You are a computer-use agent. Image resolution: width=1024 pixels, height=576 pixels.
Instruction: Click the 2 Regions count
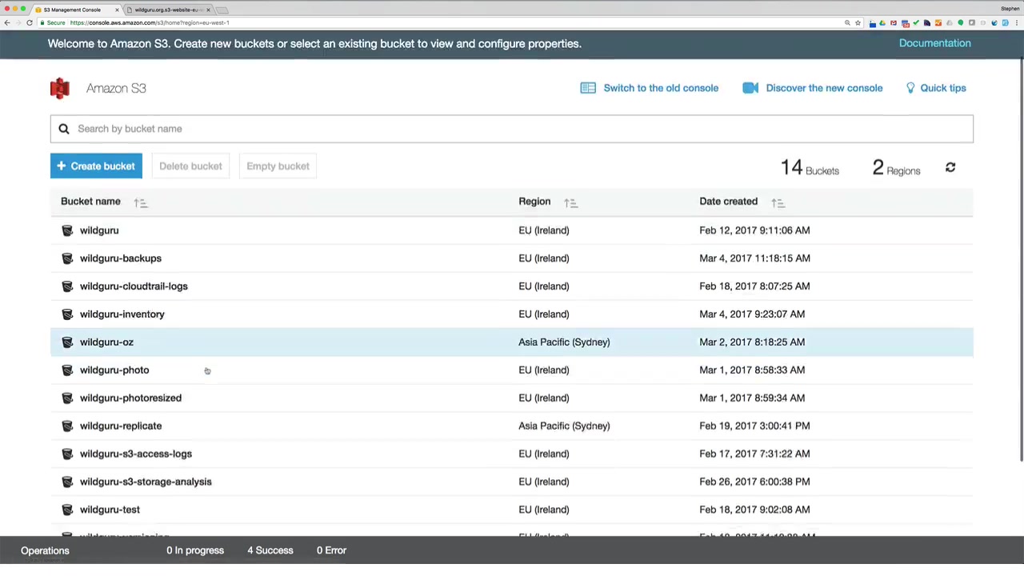[x=896, y=168]
